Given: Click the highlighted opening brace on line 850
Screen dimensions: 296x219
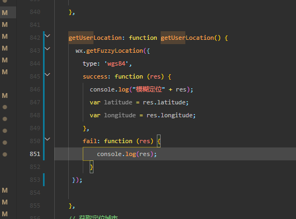Looking at the screenshot, I should pyautogui.click(x=159, y=141).
